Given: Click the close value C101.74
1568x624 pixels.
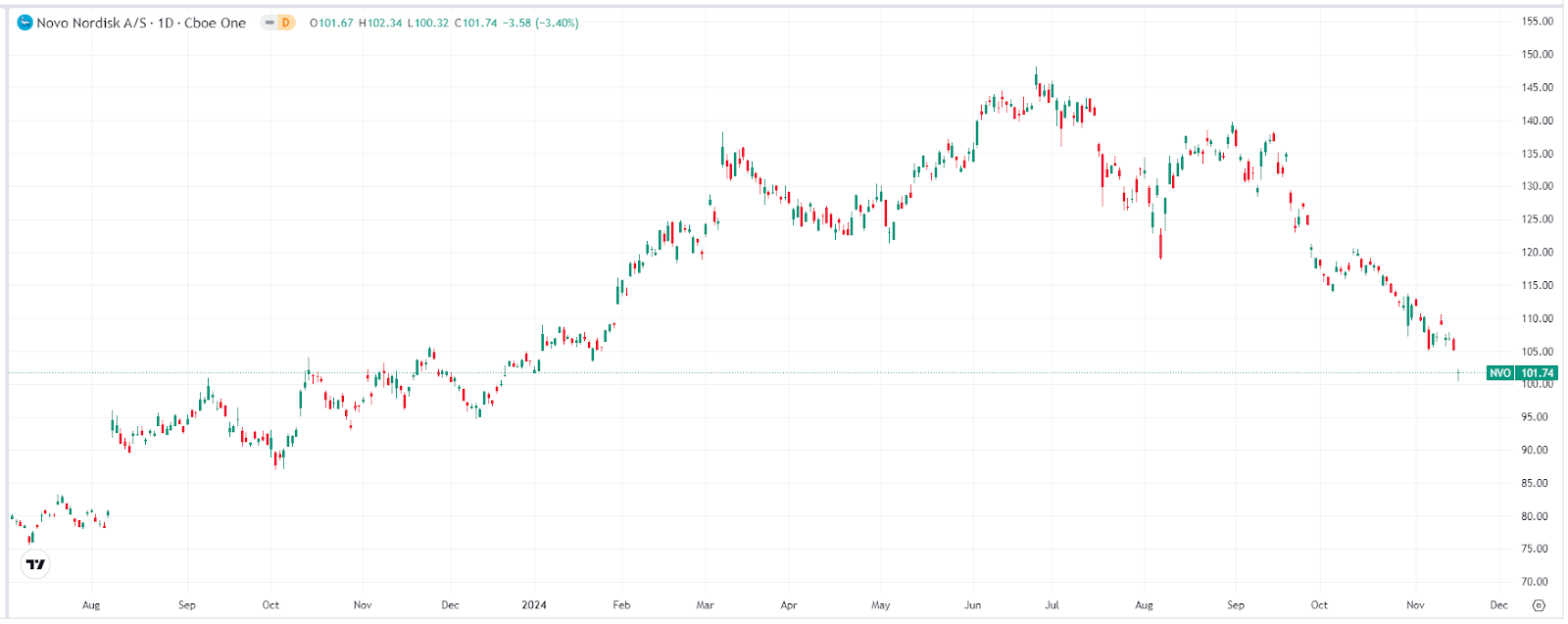Looking at the screenshot, I should (x=476, y=23).
